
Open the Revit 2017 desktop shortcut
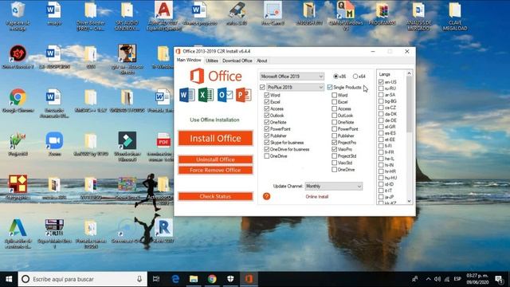point(163,230)
